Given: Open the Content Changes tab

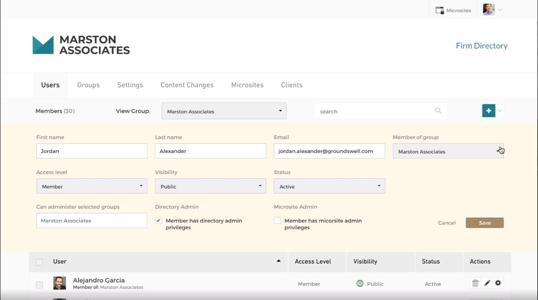Looking at the screenshot, I should tap(186, 85).
